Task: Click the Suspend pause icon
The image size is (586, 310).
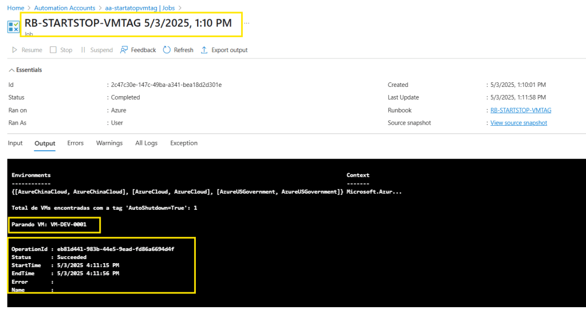Action: pos(83,50)
